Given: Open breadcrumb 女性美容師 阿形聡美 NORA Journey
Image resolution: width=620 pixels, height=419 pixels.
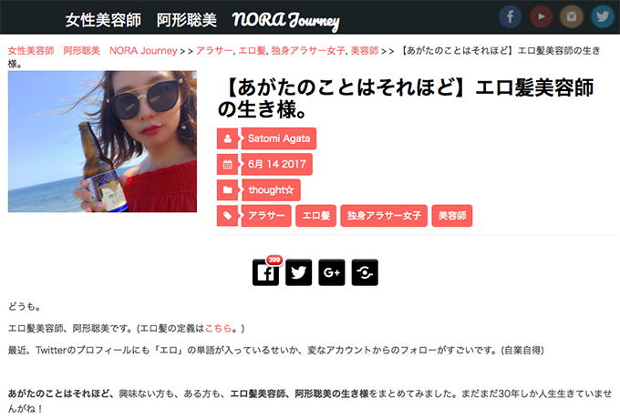Looking at the screenshot, I should tap(92, 51).
